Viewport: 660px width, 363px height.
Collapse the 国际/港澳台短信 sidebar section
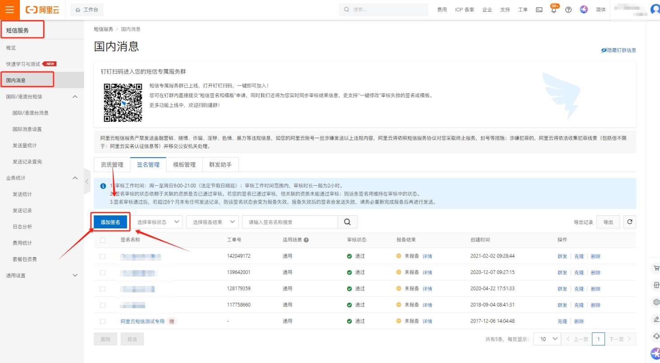(x=75, y=97)
